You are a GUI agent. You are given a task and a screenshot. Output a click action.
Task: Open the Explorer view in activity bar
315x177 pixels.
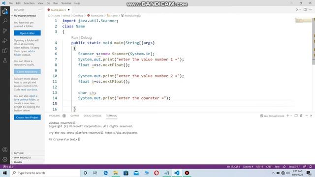tap(5, 11)
